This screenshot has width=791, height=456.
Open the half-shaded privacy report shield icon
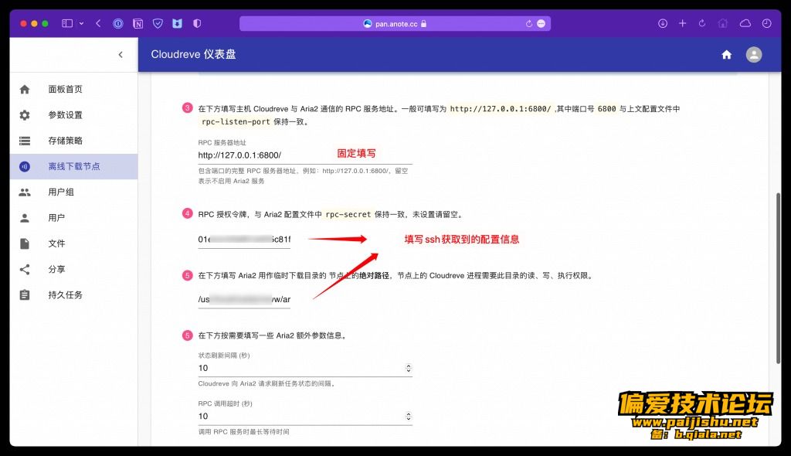(197, 23)
